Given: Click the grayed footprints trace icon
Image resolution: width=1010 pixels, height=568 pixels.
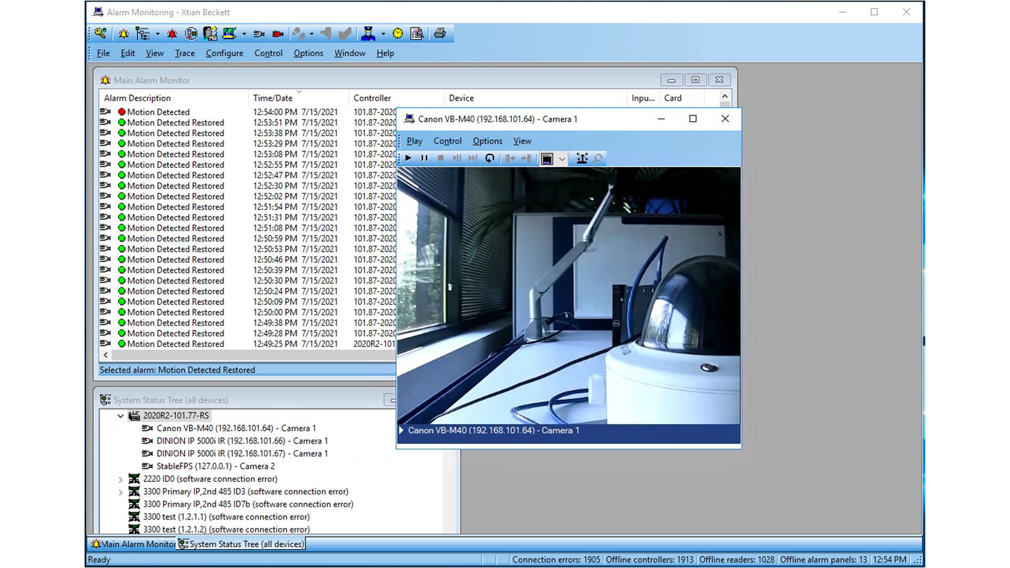Looking at the screenshot, I should 298,34.
